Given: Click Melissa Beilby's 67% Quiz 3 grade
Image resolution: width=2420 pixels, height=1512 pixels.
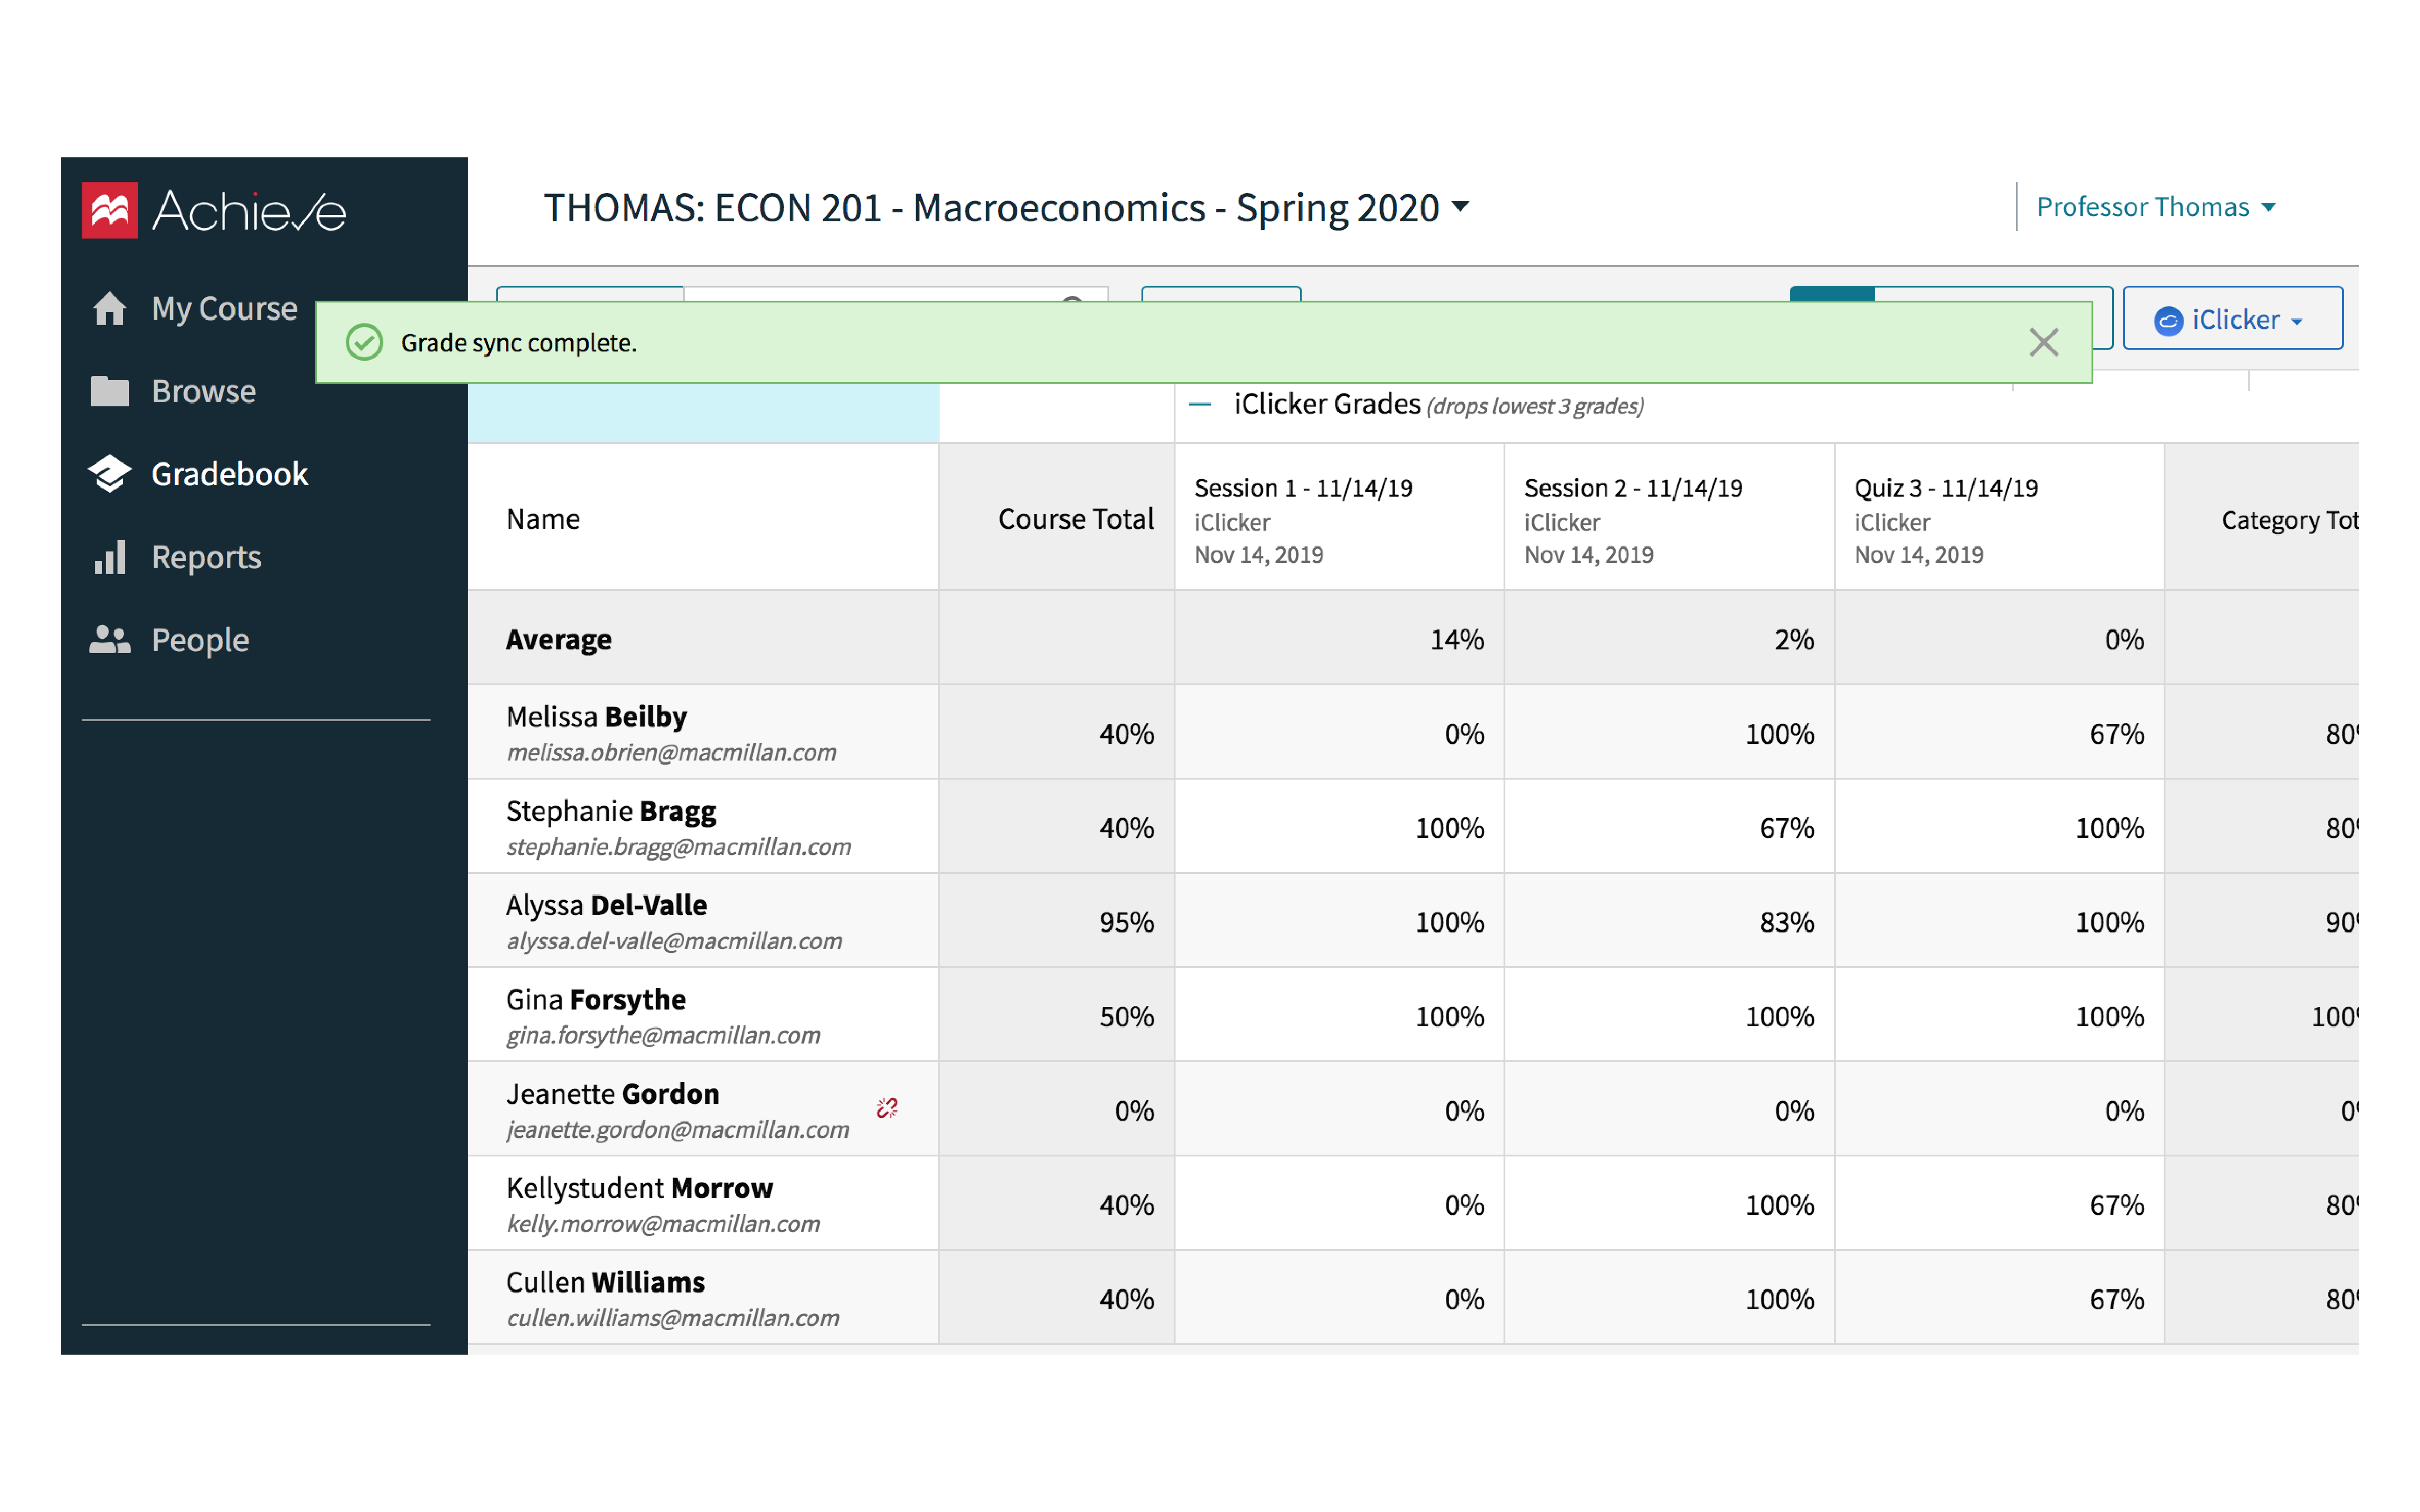Looking at the screenshot, I should pyautogui.click(x=2117, y=734).
